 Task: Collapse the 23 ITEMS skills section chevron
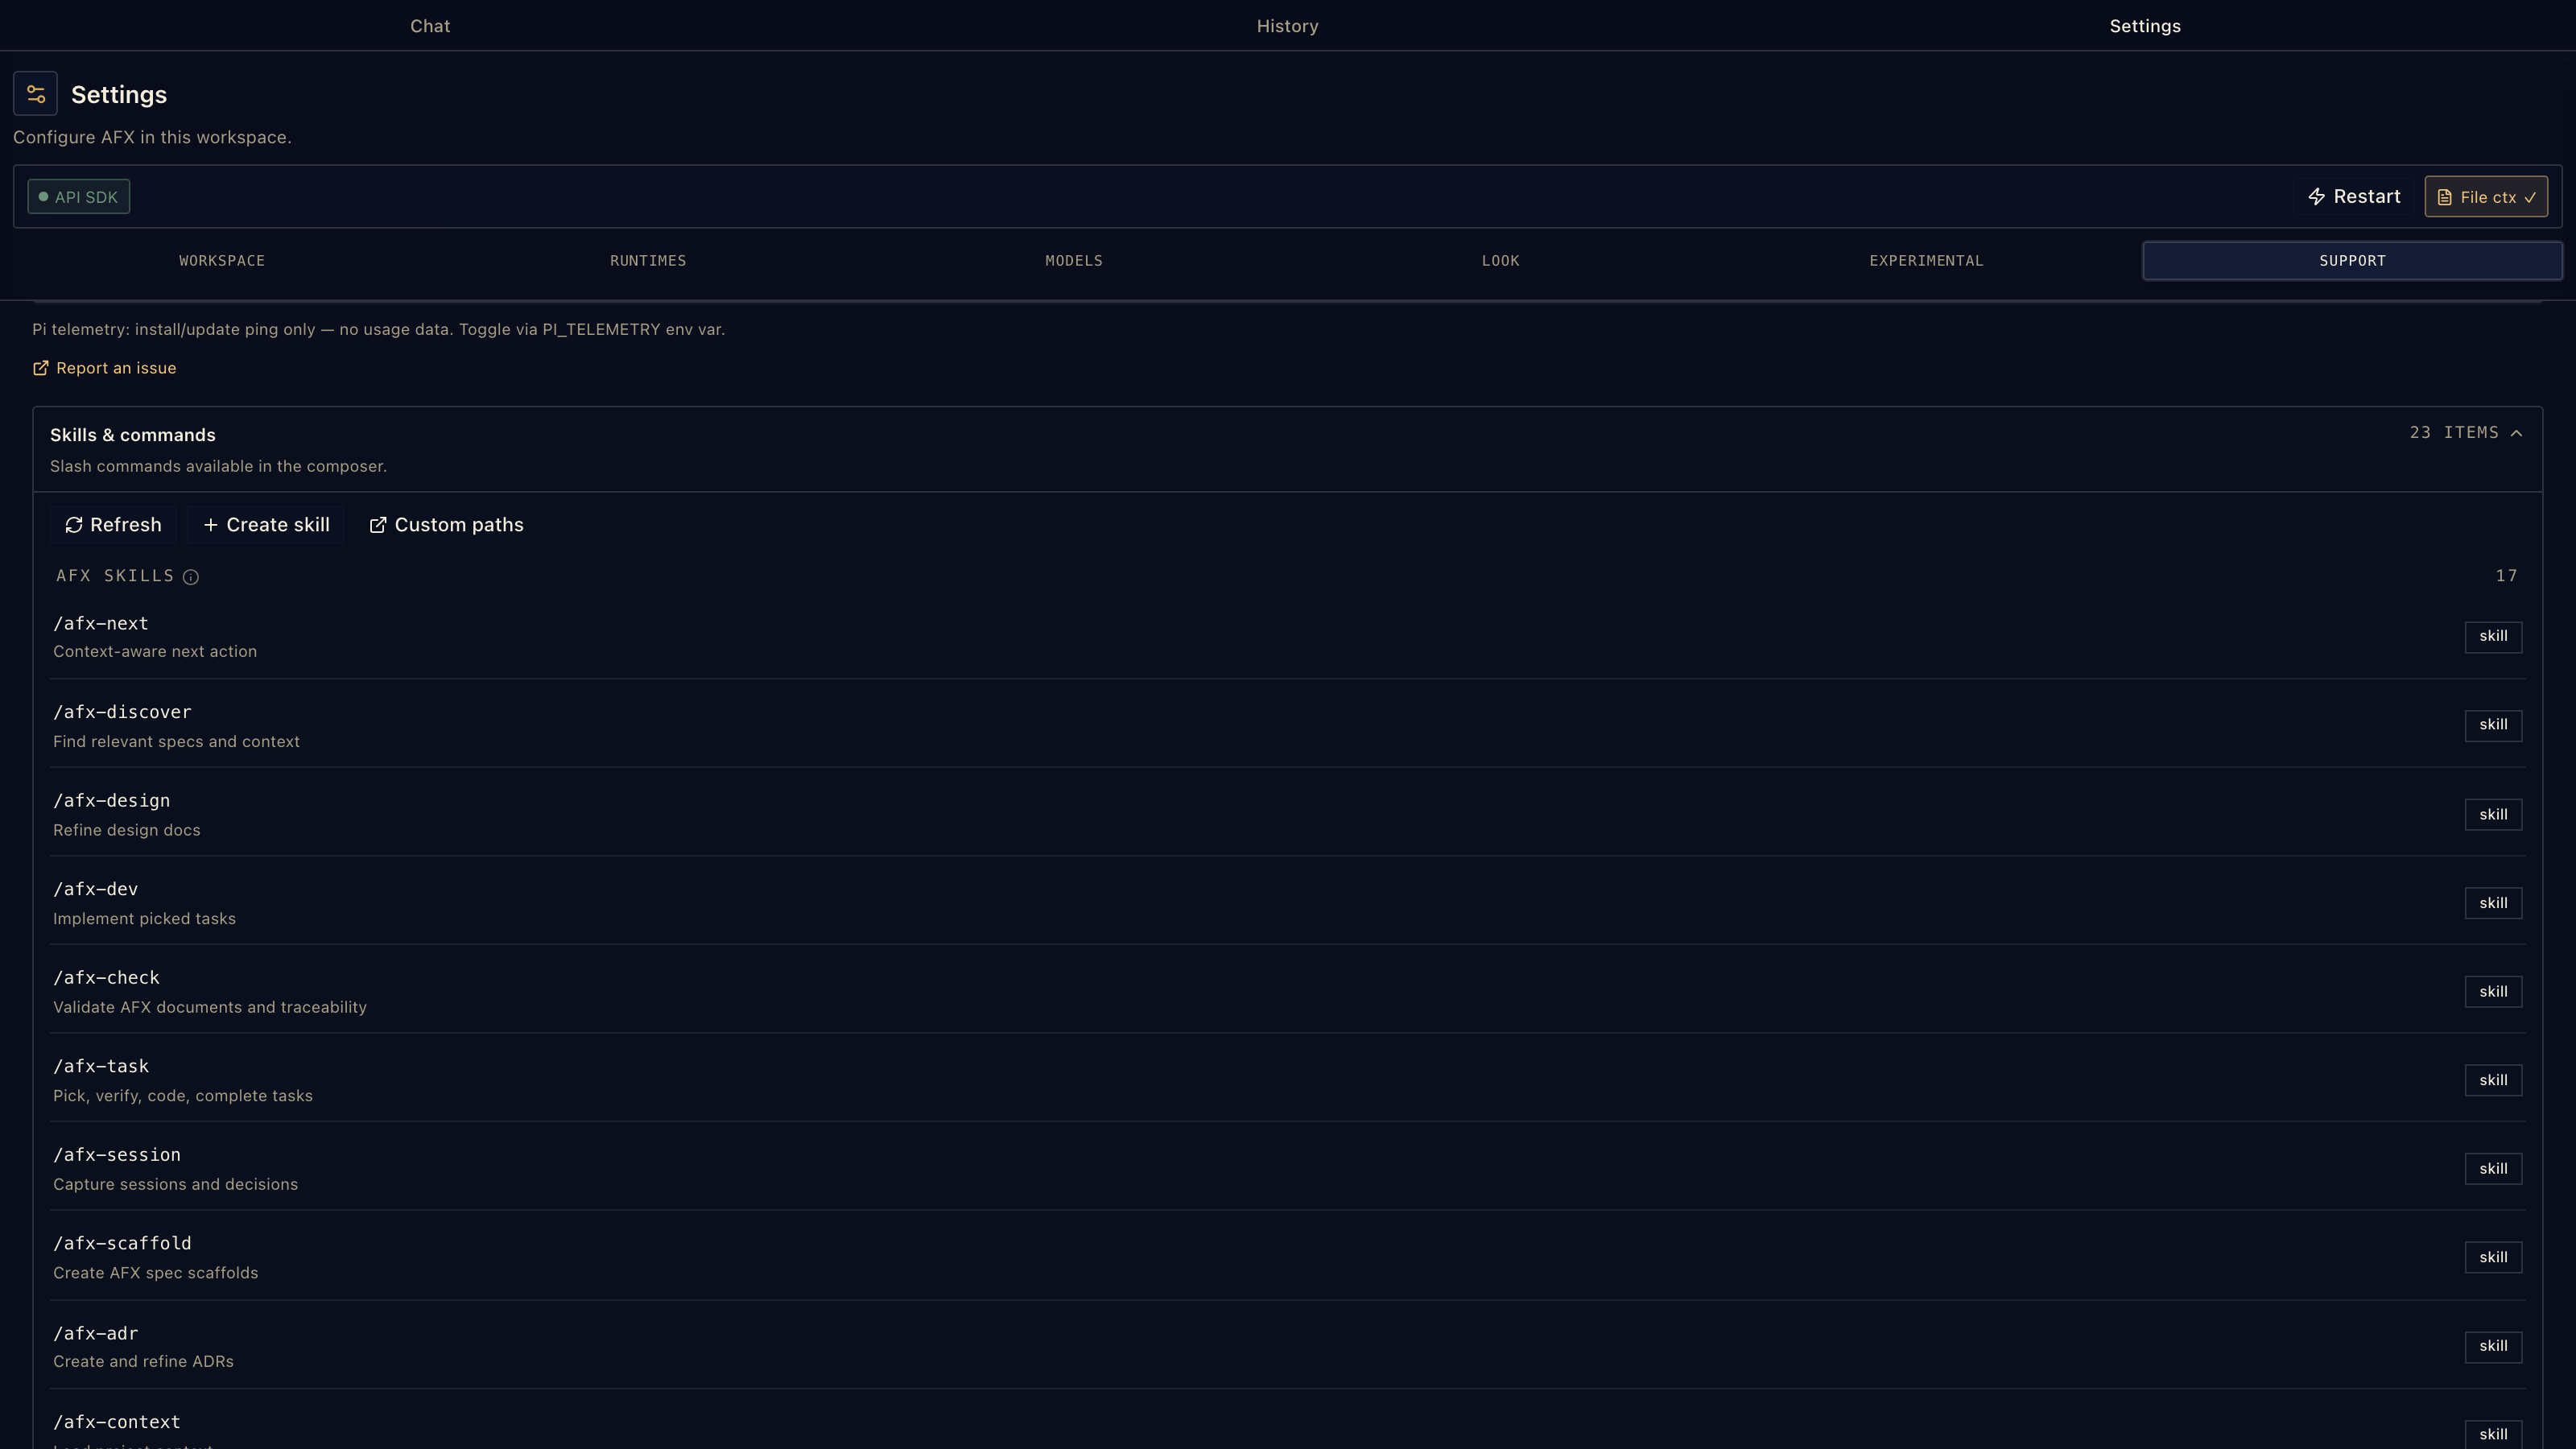(x=2517, y=433)
